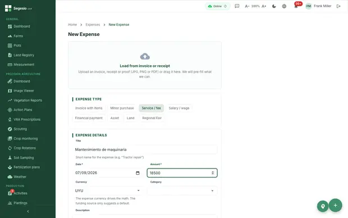Click the floating lightbulb tip button
This screenshot has width=348, height=218.
323,206
